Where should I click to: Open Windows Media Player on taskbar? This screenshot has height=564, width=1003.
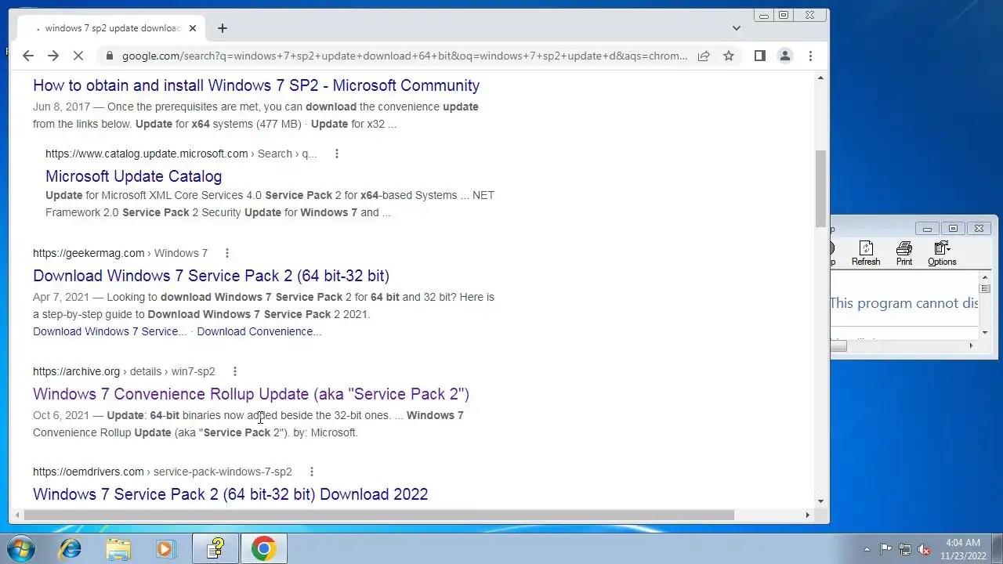point(165,549)
